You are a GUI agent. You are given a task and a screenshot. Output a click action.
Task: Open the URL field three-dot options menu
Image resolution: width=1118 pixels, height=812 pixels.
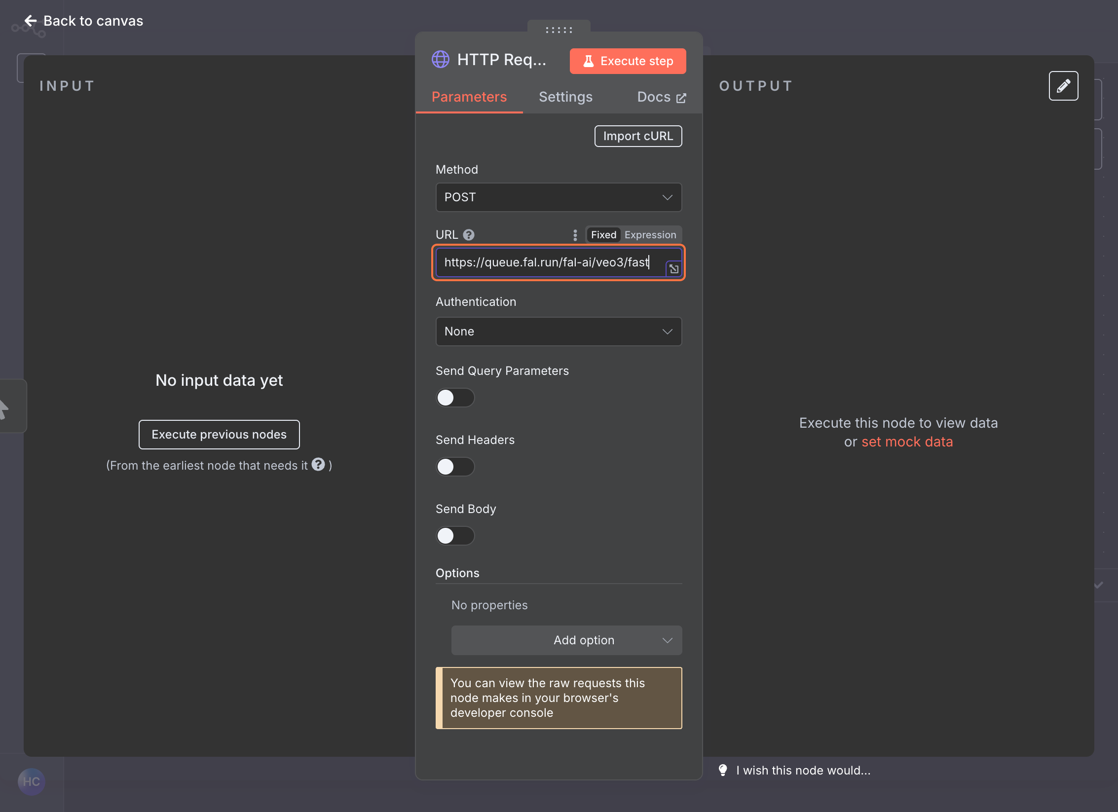pos(575,235)
